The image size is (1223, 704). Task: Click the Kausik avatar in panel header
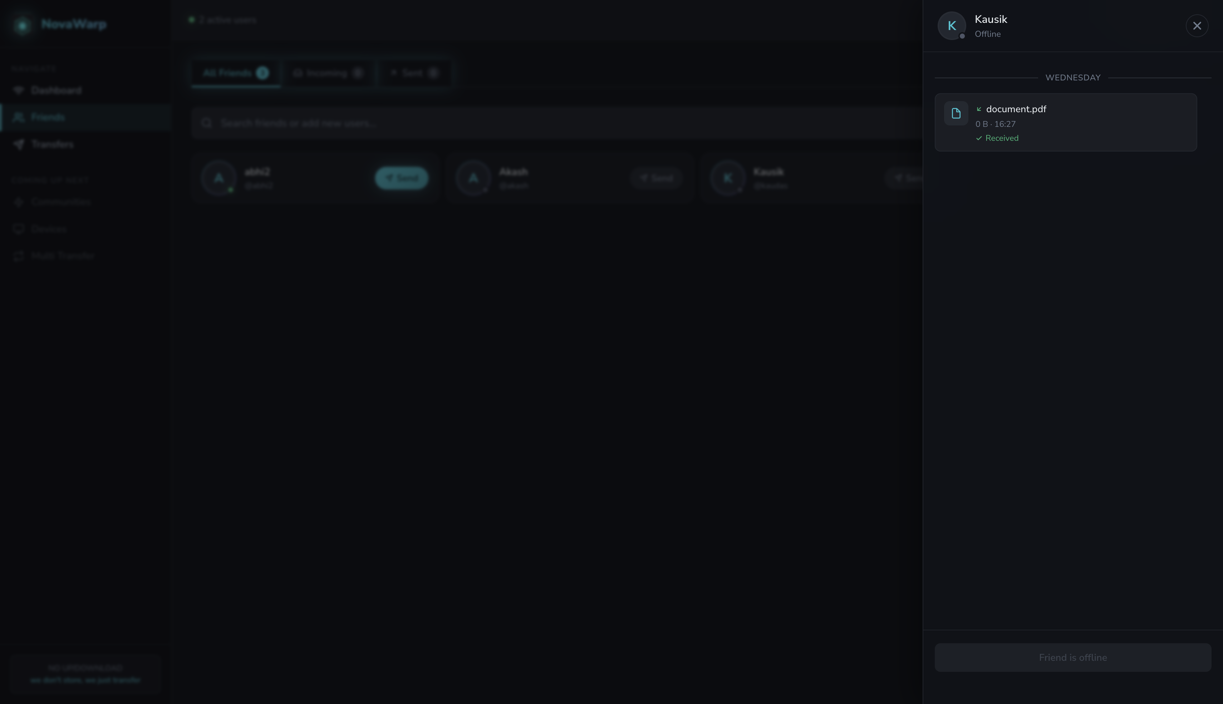(x=952, y=26)
